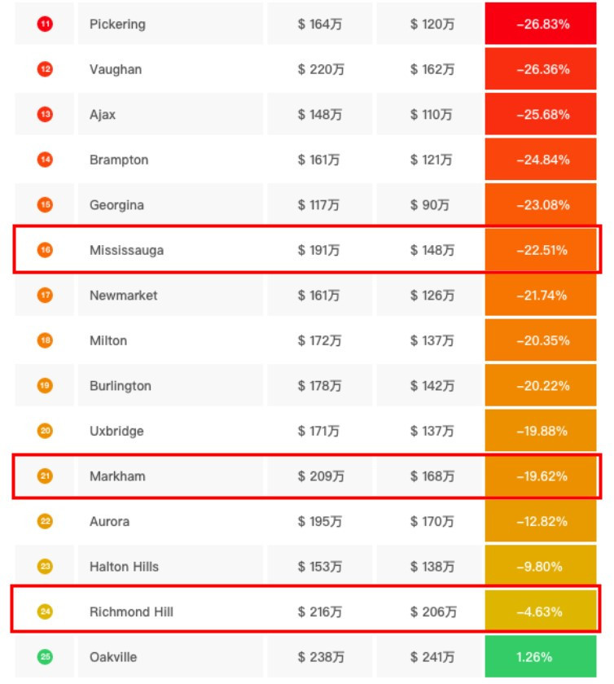Select the $ 168万 price for Markham
Screen dimensions: 614x684
432,476
